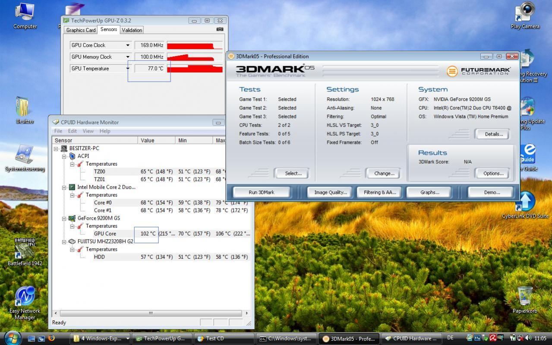Click the ACPI node icon in Hardware Monitor

(x=72, y=156)
